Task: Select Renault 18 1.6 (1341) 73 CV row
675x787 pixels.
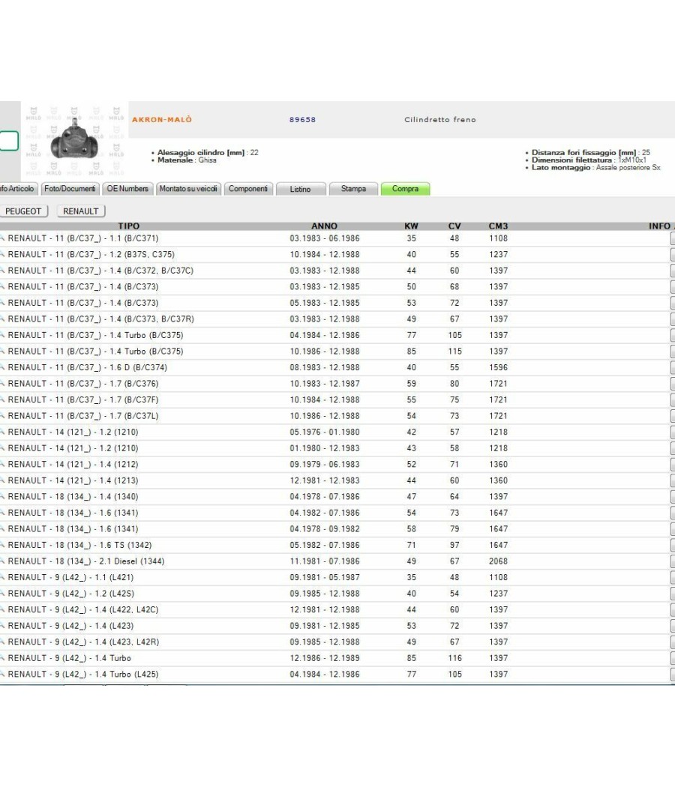Action: click(337, 513)
